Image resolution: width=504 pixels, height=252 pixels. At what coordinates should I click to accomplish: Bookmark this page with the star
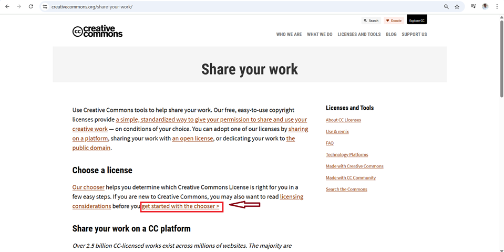pyautogui.click(x=457, y=6)
